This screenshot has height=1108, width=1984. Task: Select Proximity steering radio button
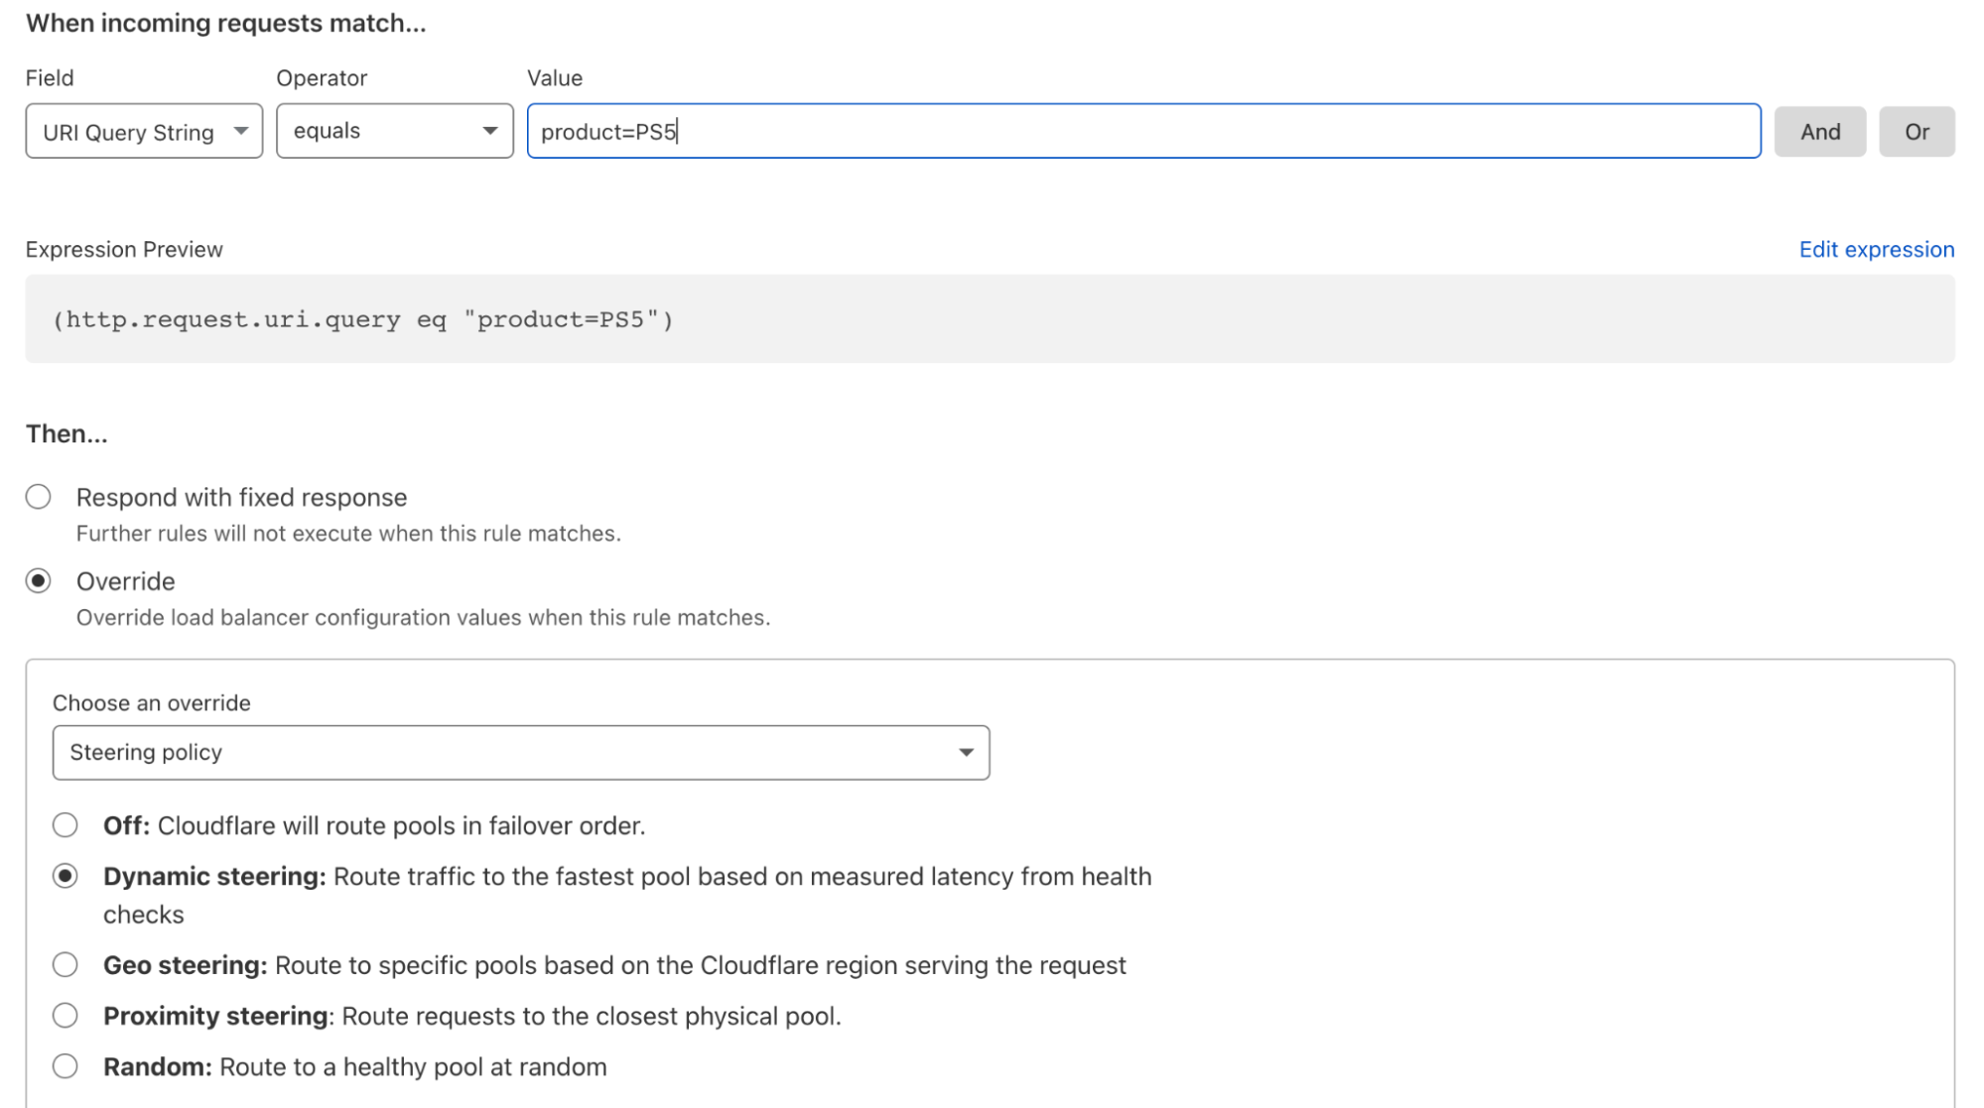tap(66, 1015)
